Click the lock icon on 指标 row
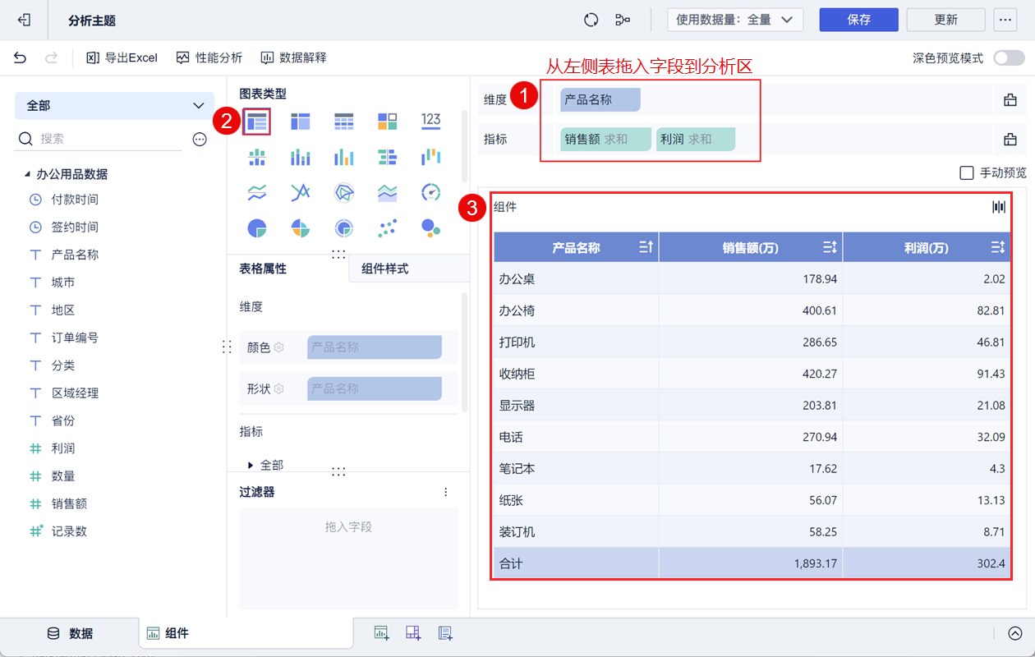The height and width of the screenshot is (657, 1035). (x=1010, y=140)
